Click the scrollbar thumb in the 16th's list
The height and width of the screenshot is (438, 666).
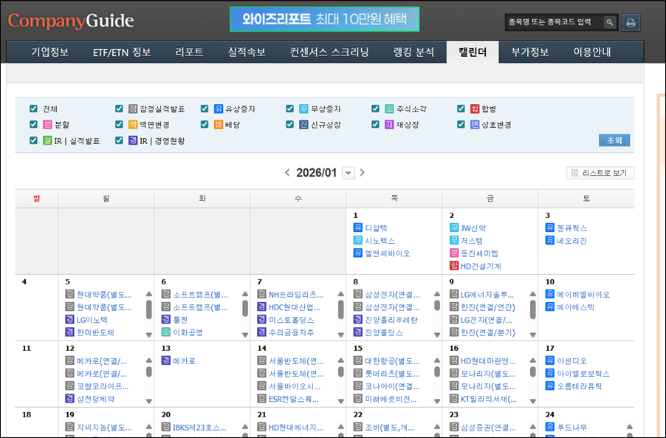click(x=533, y=372)
